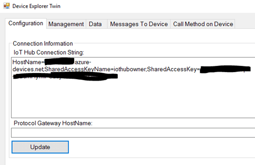Open Call Method on Device tab
The height and width of the screenshot is (165, 255).
click(203, 24)
